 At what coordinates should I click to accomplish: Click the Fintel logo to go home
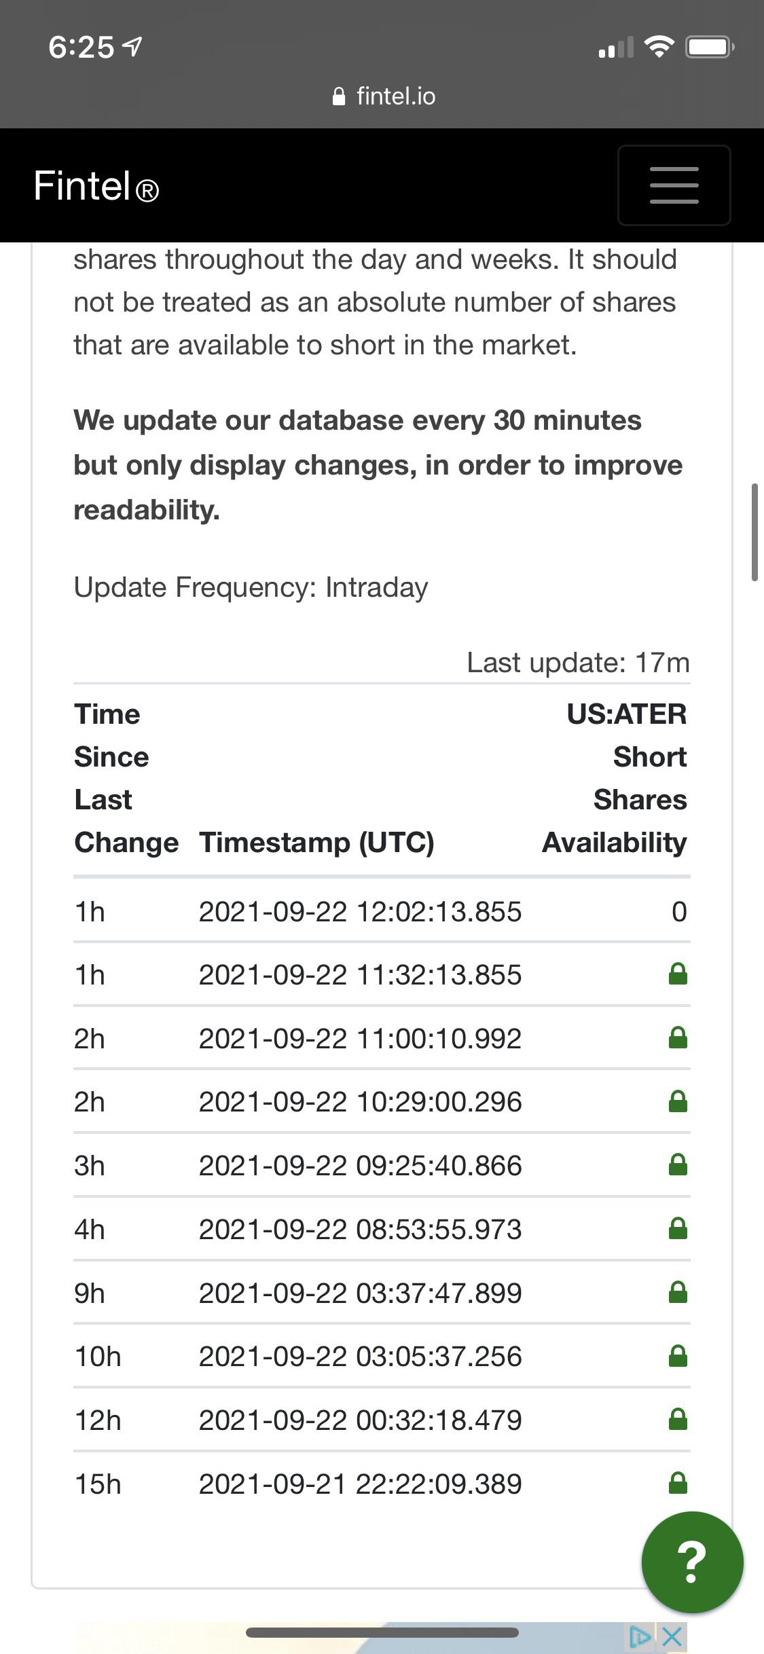96,185
